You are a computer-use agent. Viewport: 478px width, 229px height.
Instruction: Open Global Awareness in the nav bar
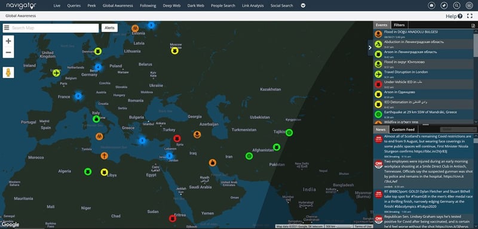pyautogui.click(x=118, y=5)
